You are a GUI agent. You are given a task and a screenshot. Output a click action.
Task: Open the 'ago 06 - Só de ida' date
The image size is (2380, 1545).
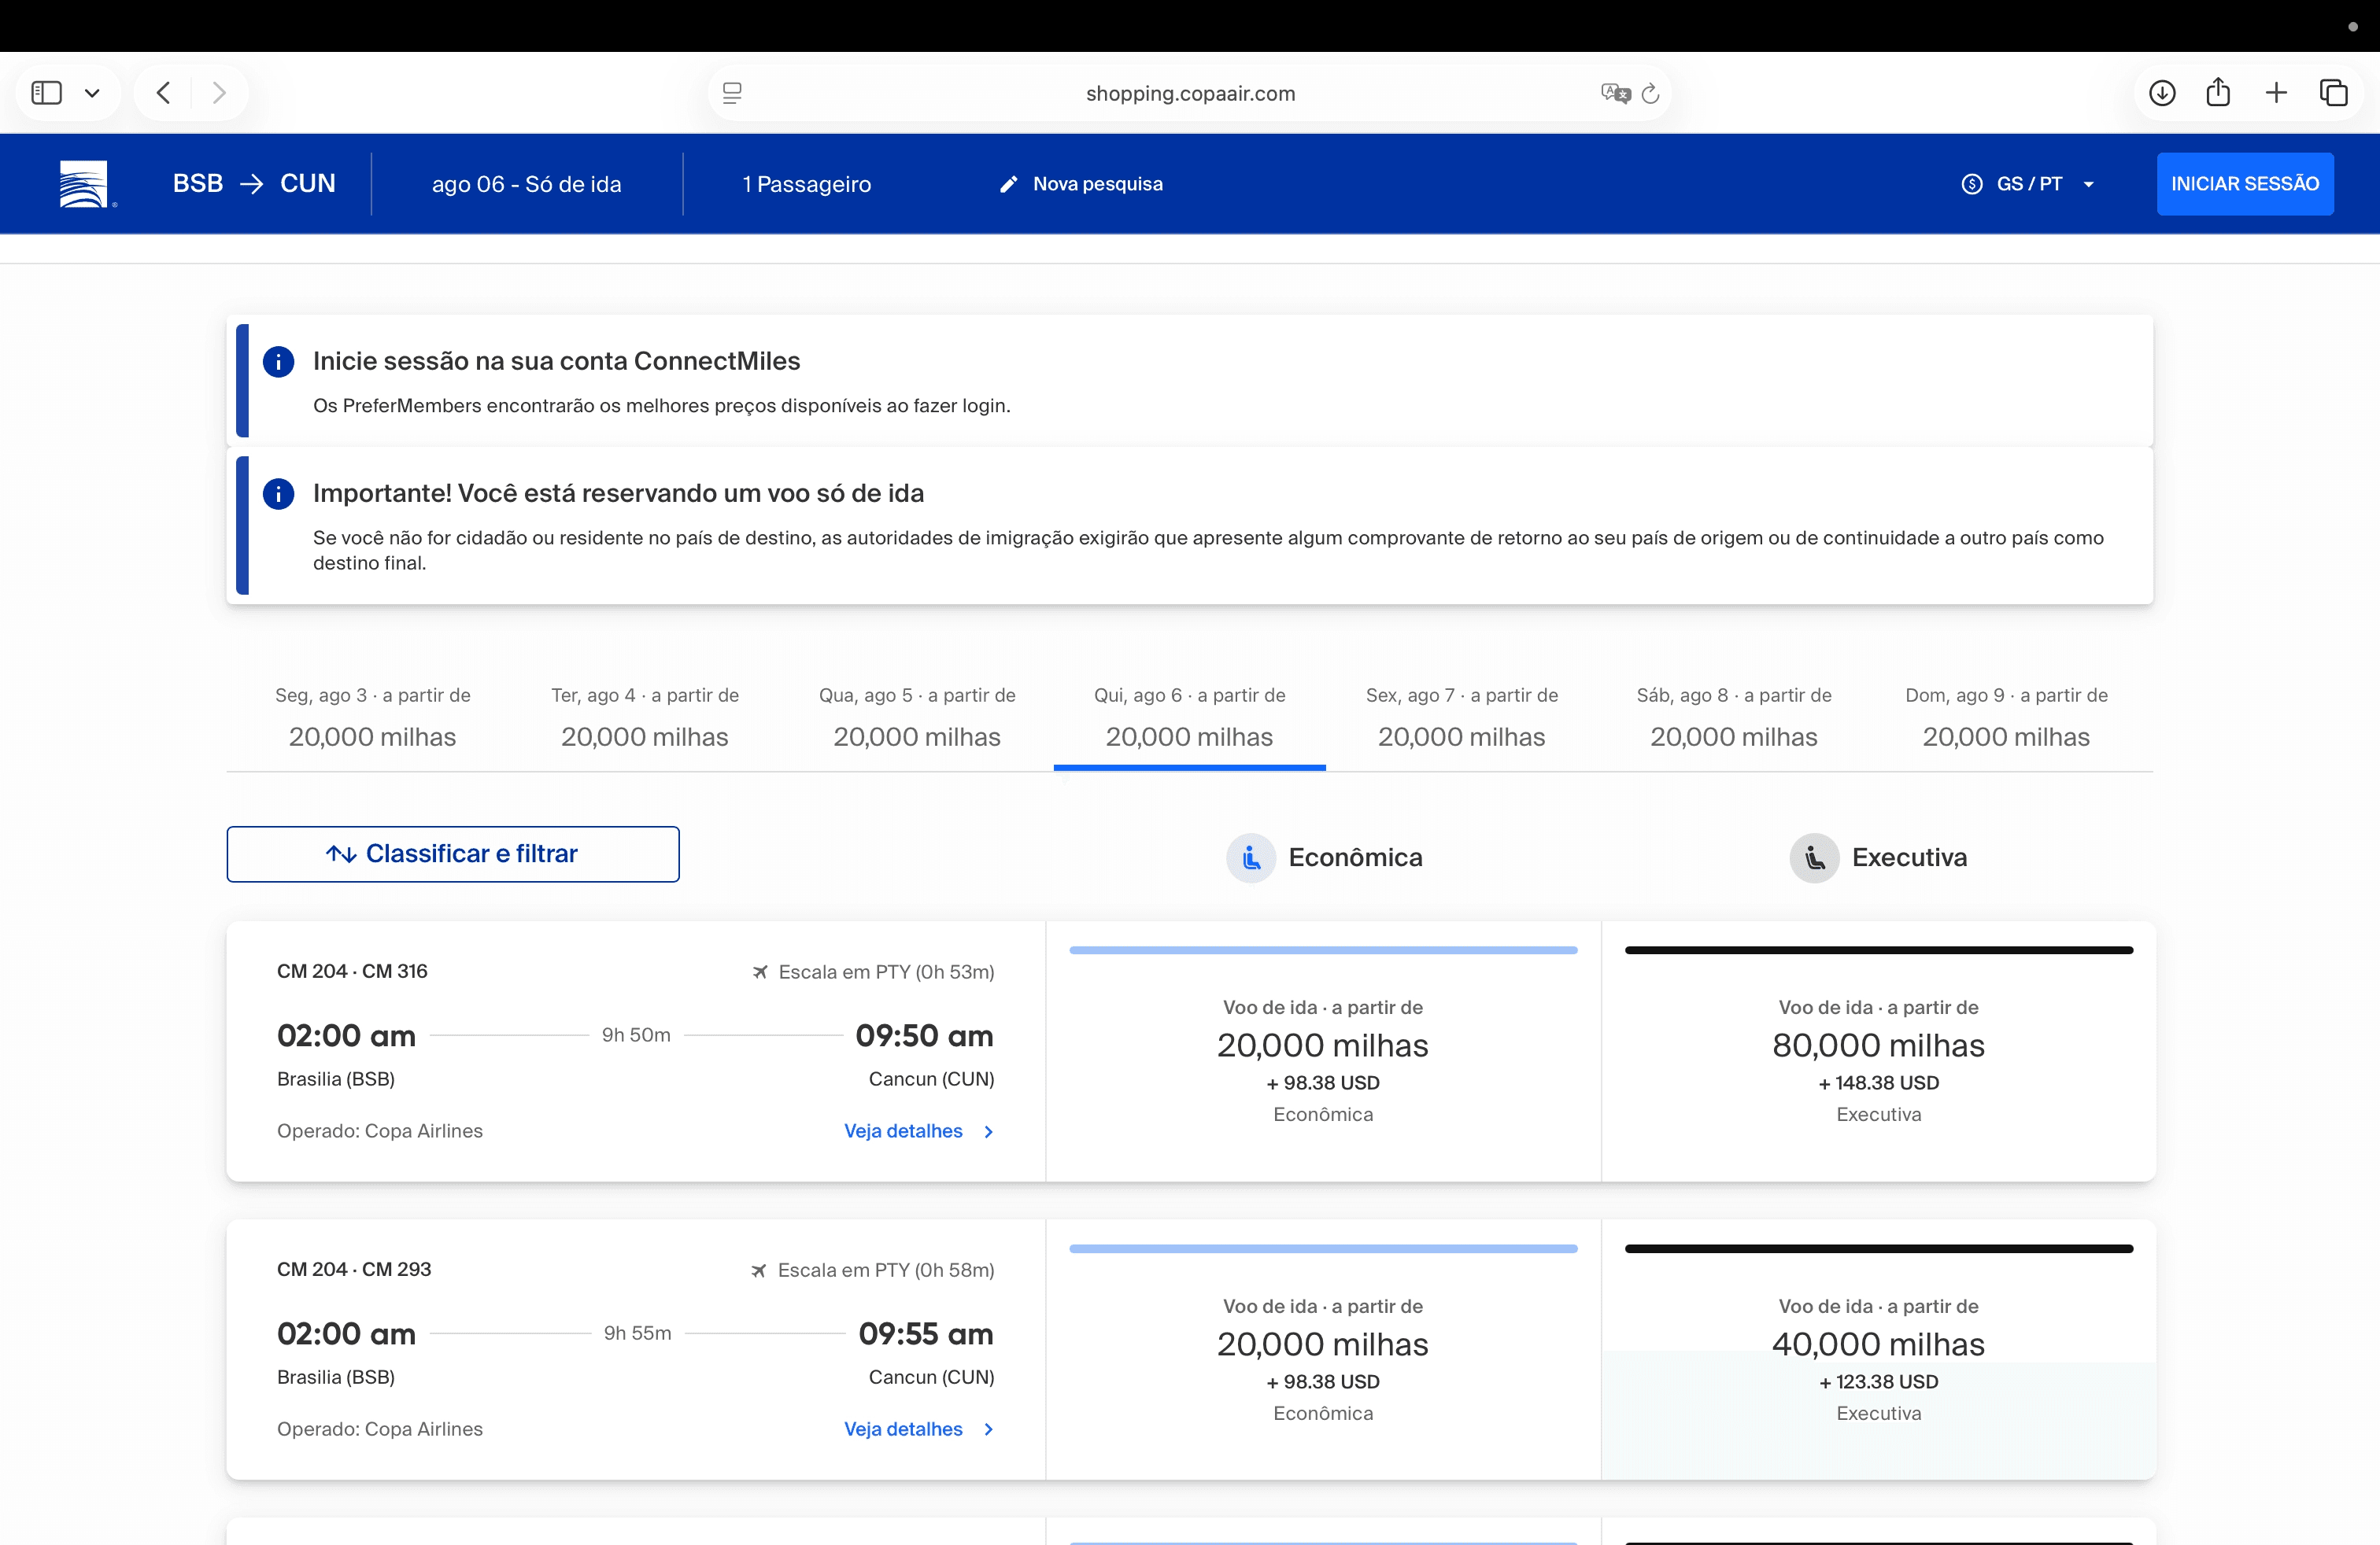(527, 184)
